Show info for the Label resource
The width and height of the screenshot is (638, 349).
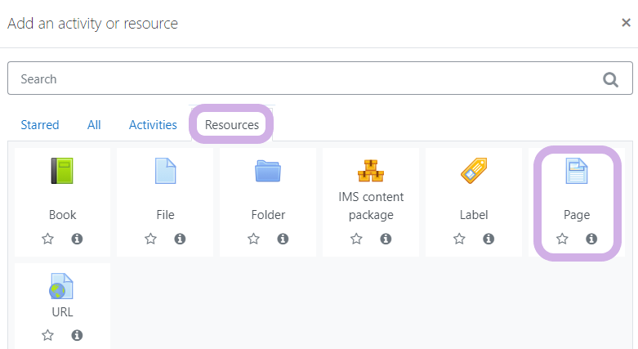[x=489, y=239]
